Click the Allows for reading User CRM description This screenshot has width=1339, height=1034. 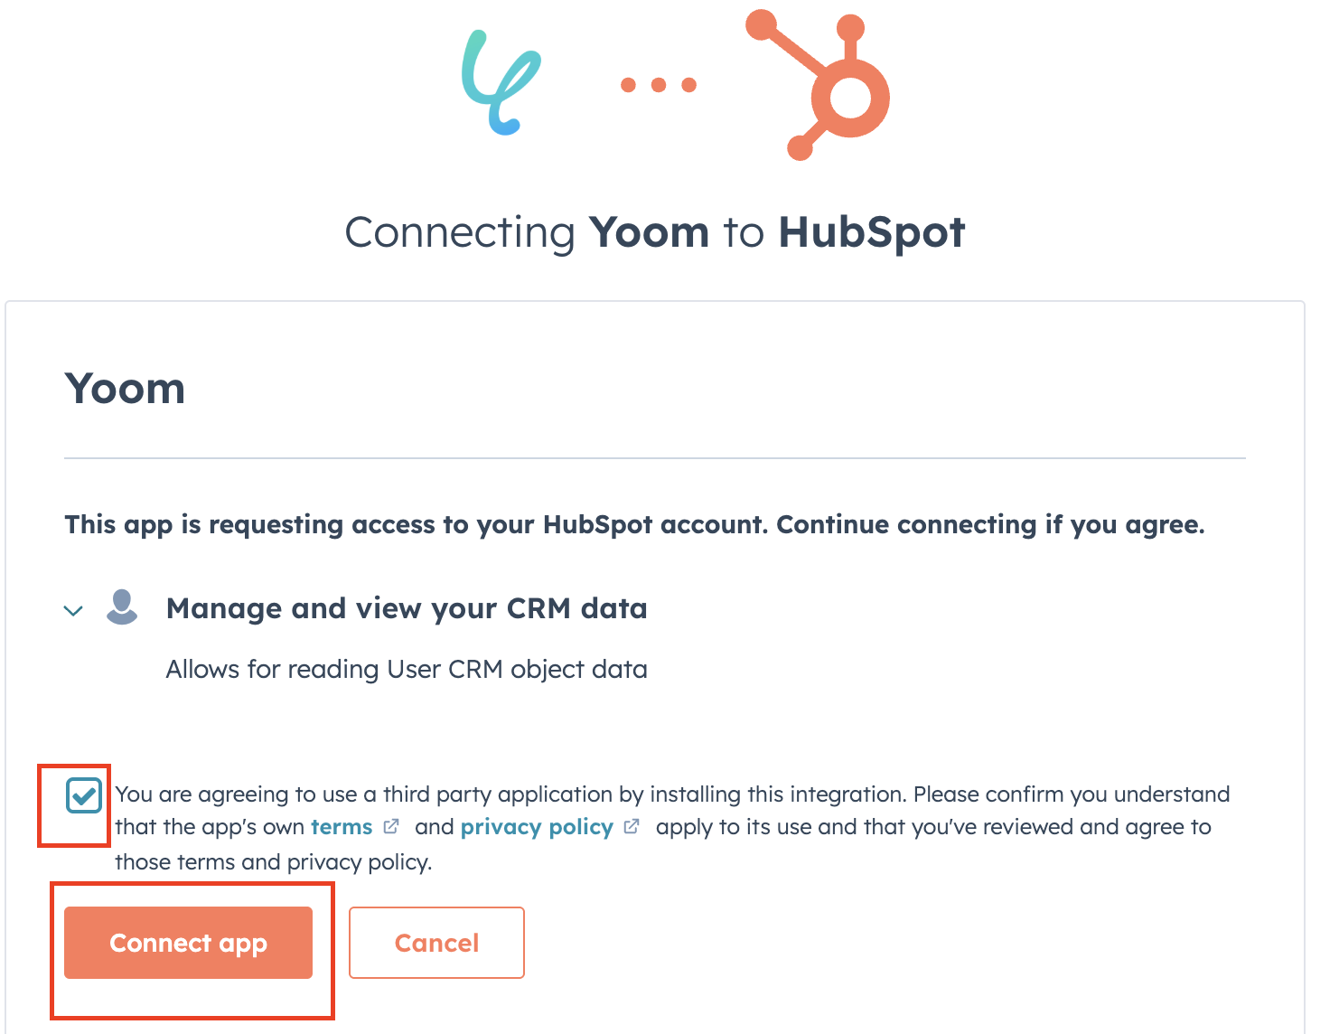pyautogui.click(x=407, y=670)
